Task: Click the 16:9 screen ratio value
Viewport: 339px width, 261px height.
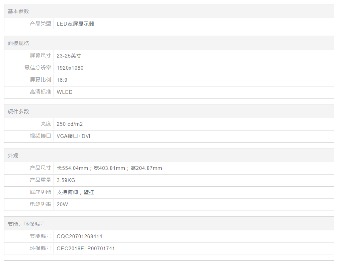Action: (x=62, y=80)
